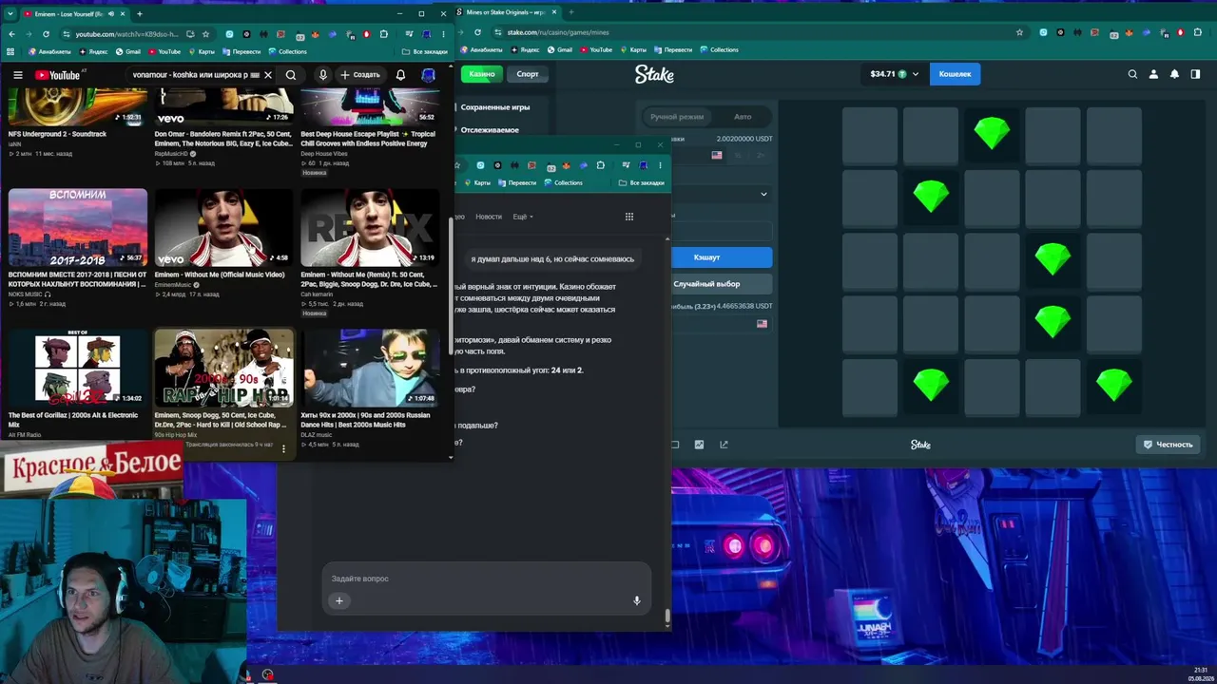Reload the YouTube browser page
This screenshot has height=684, width=1217.
(44, 34)
